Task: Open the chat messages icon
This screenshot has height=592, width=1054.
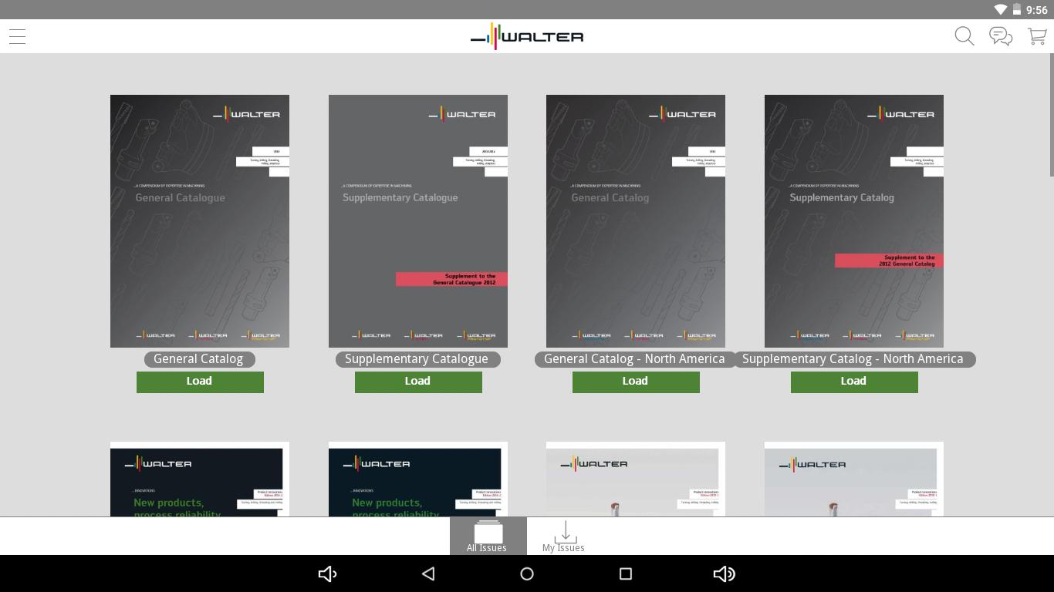Action: pyautogui.click(x=1001, y=36)
